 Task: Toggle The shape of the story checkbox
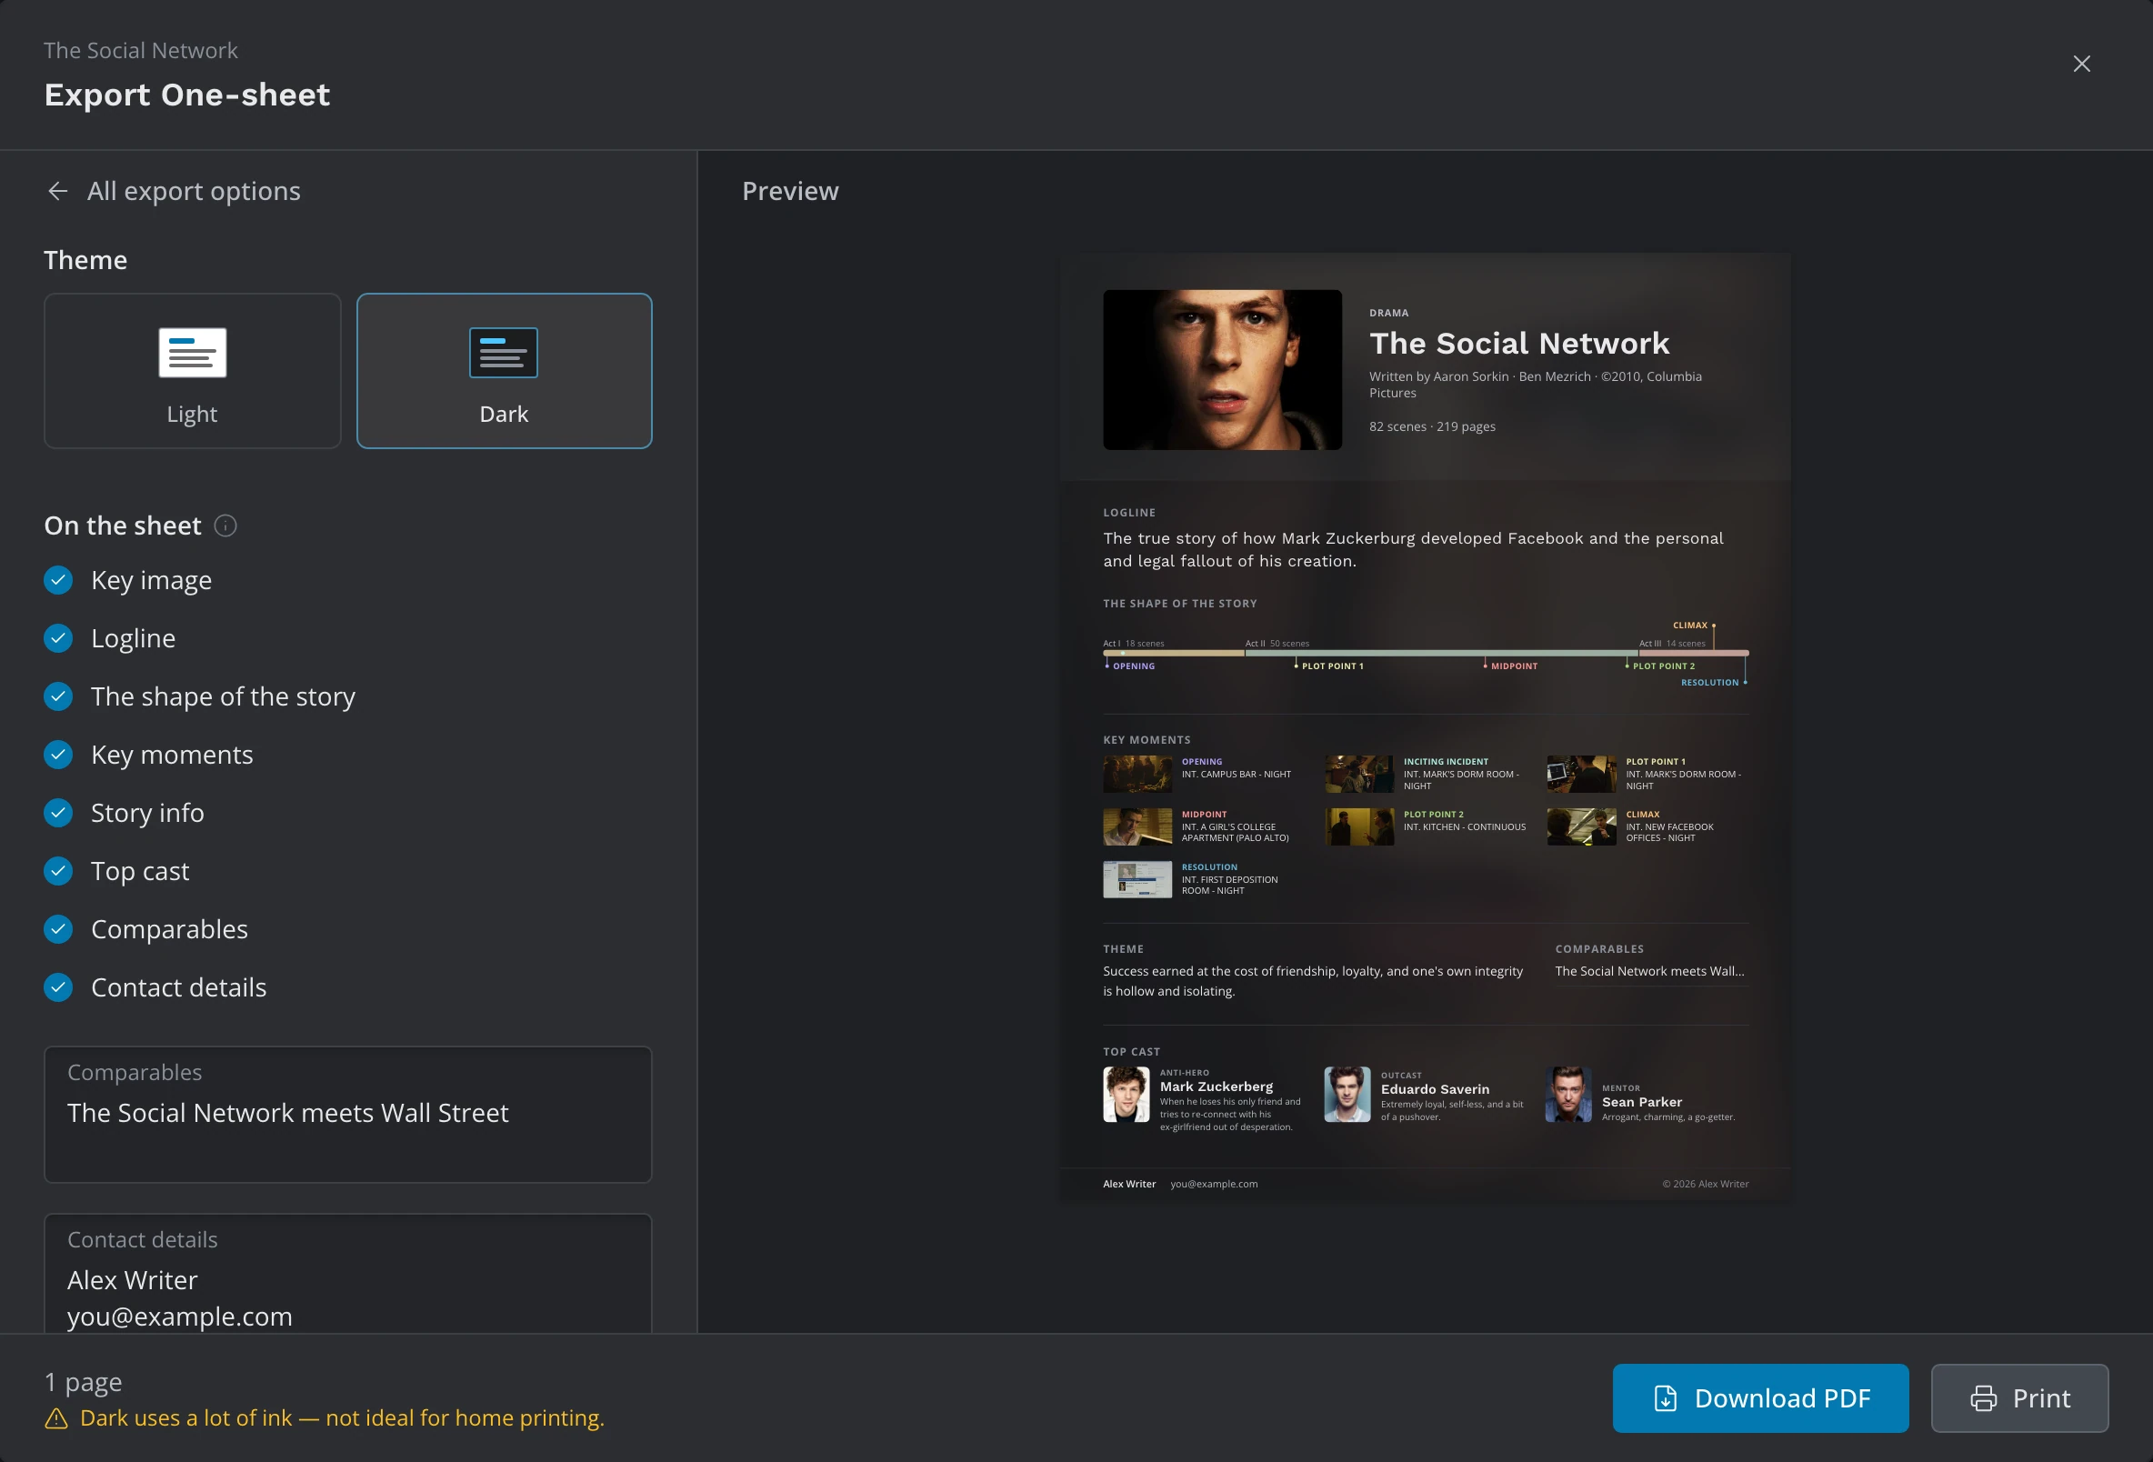58,696
